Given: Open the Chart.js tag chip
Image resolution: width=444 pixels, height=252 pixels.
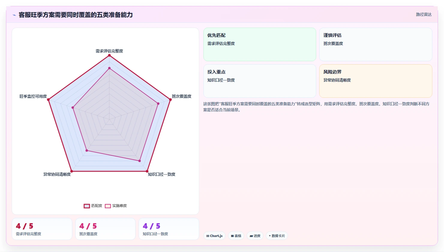Looking at the screenshot, I should coord(214,236).
